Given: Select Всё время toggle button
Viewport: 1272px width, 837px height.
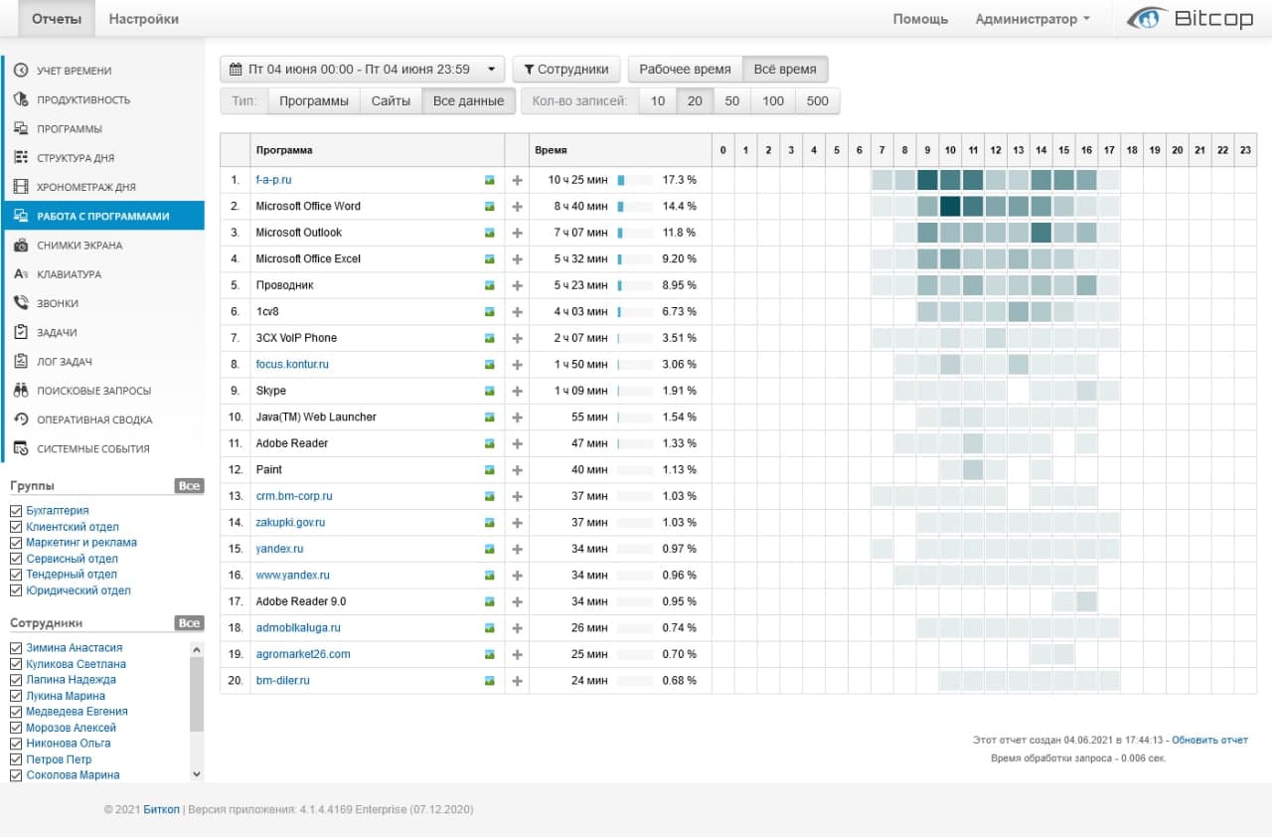Looking at the screenshot, I should pos(785,70).
